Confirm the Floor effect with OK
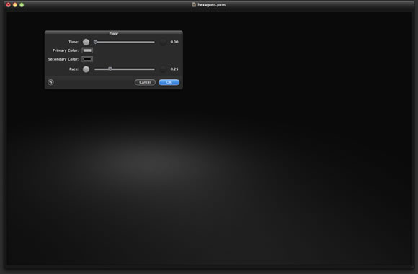Image resolution: width=418 pixels, height=274 pixels. point(169,82)
